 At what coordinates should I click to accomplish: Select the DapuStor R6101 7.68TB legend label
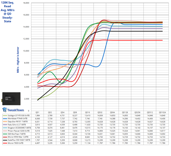pos(18,122)
